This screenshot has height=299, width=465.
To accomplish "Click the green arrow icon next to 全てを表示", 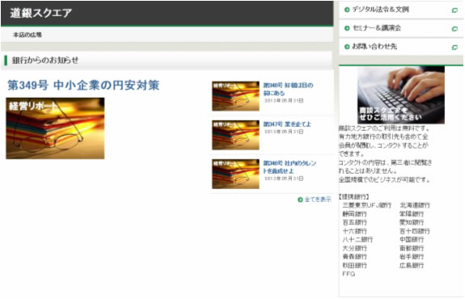I will click(300, 200).
